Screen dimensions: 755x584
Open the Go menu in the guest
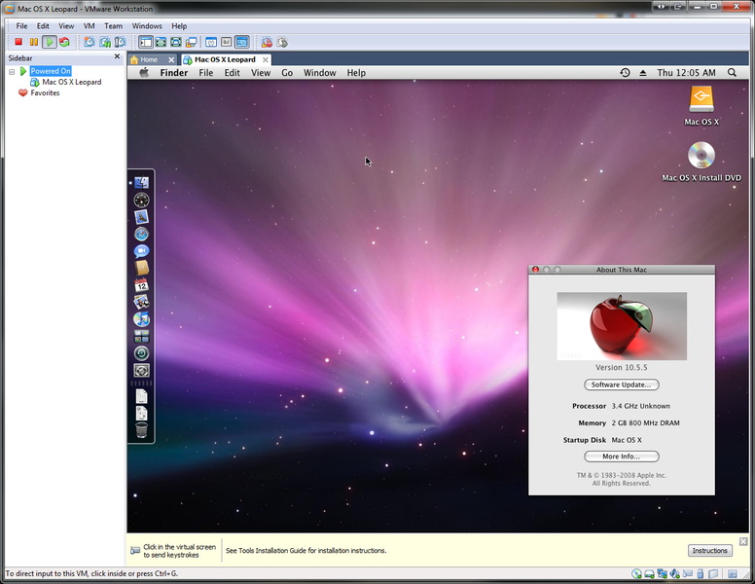pyautogui.click(x=287, y=72)
